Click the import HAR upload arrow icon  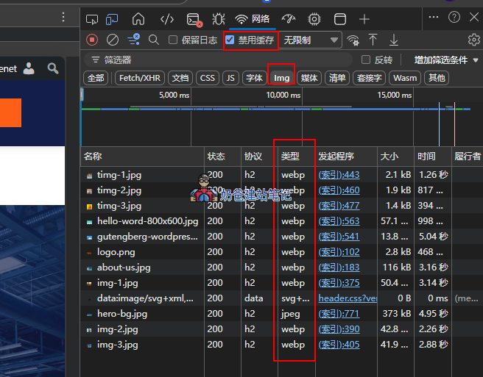click(373, 40)
